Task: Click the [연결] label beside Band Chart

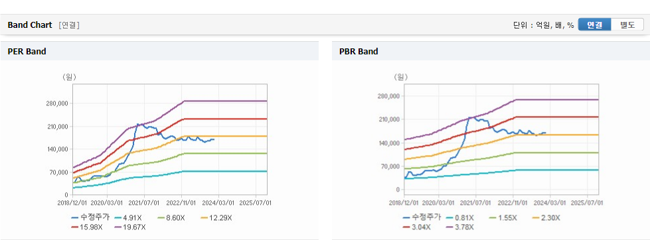Action: pos(69,25)
